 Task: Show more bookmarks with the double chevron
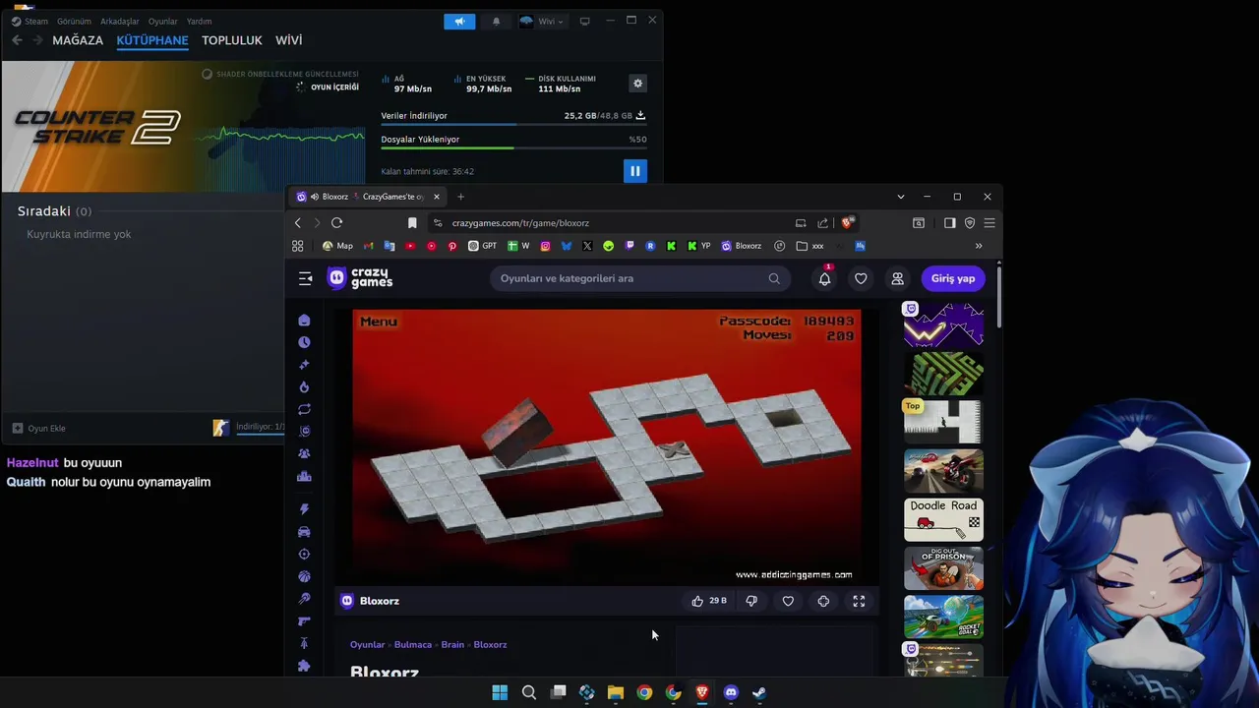pos(979,246)
